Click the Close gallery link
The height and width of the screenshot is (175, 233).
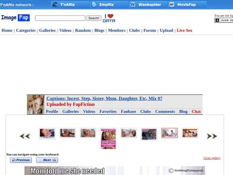[x=212, y=158]
